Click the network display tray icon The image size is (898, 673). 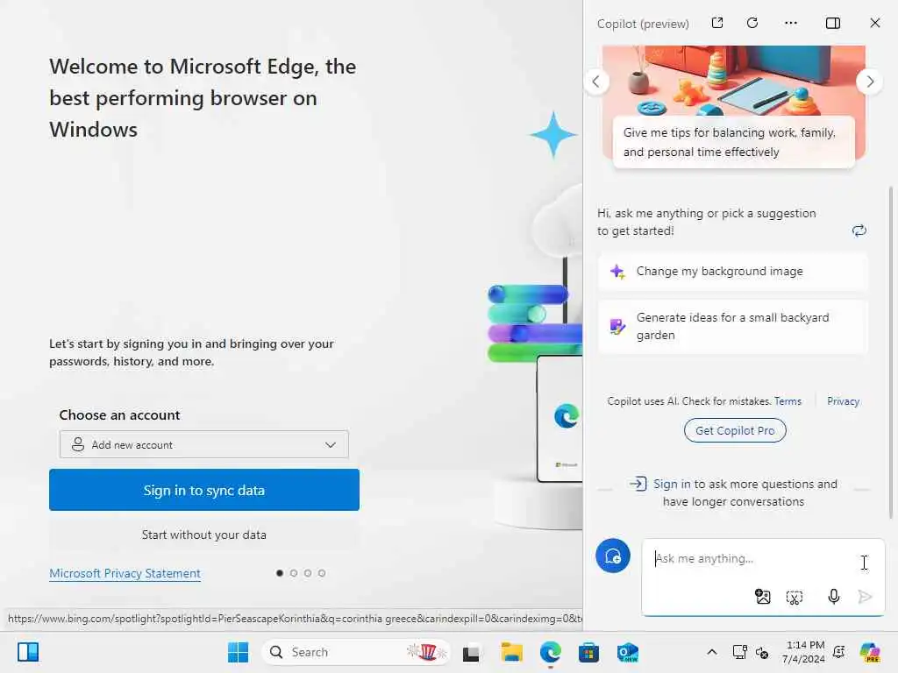tap(739, 652)
